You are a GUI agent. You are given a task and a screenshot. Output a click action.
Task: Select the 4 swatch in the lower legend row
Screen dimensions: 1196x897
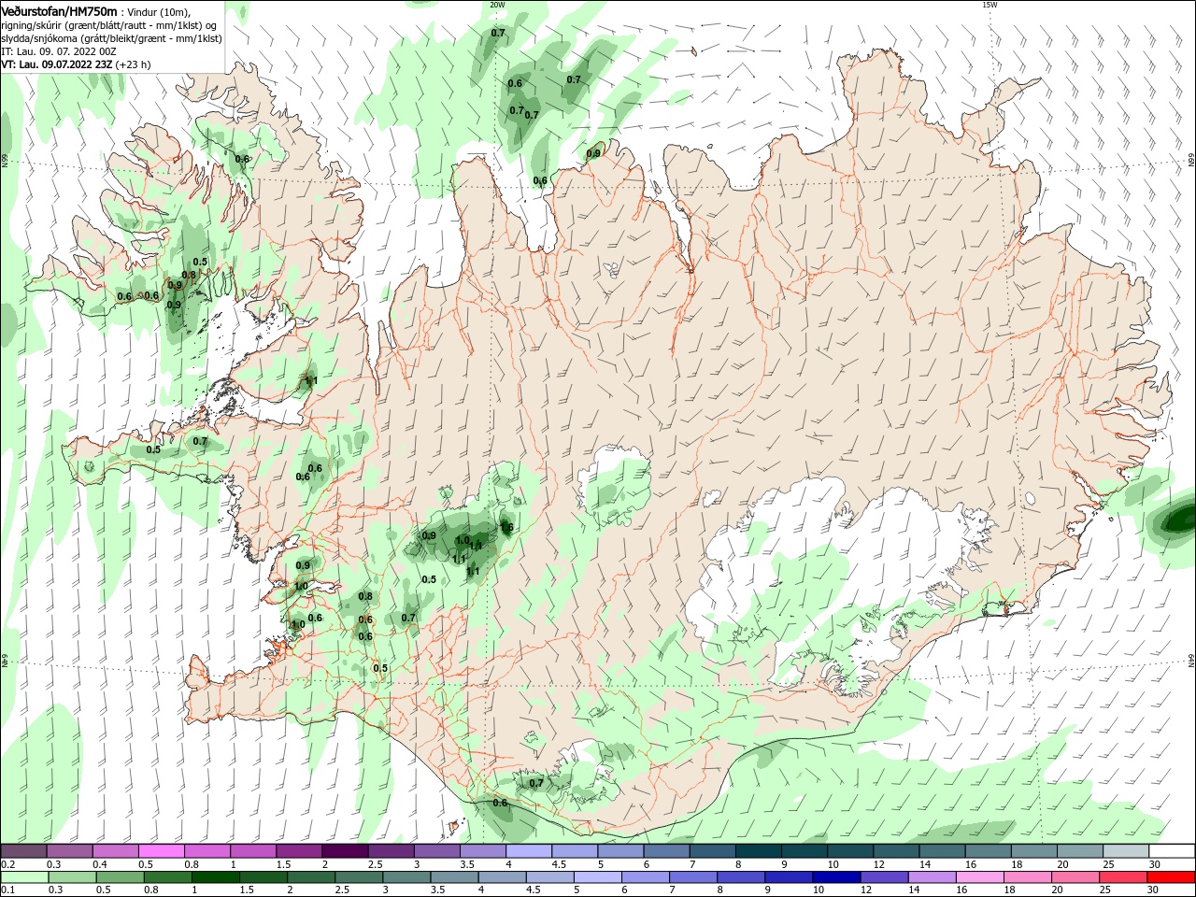pyautogui.click(x=502, y=877)
